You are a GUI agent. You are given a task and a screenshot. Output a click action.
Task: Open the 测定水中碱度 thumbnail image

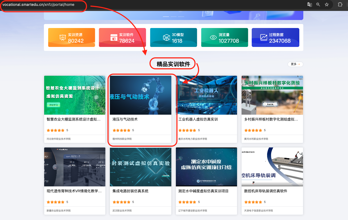tap(206, 167)
